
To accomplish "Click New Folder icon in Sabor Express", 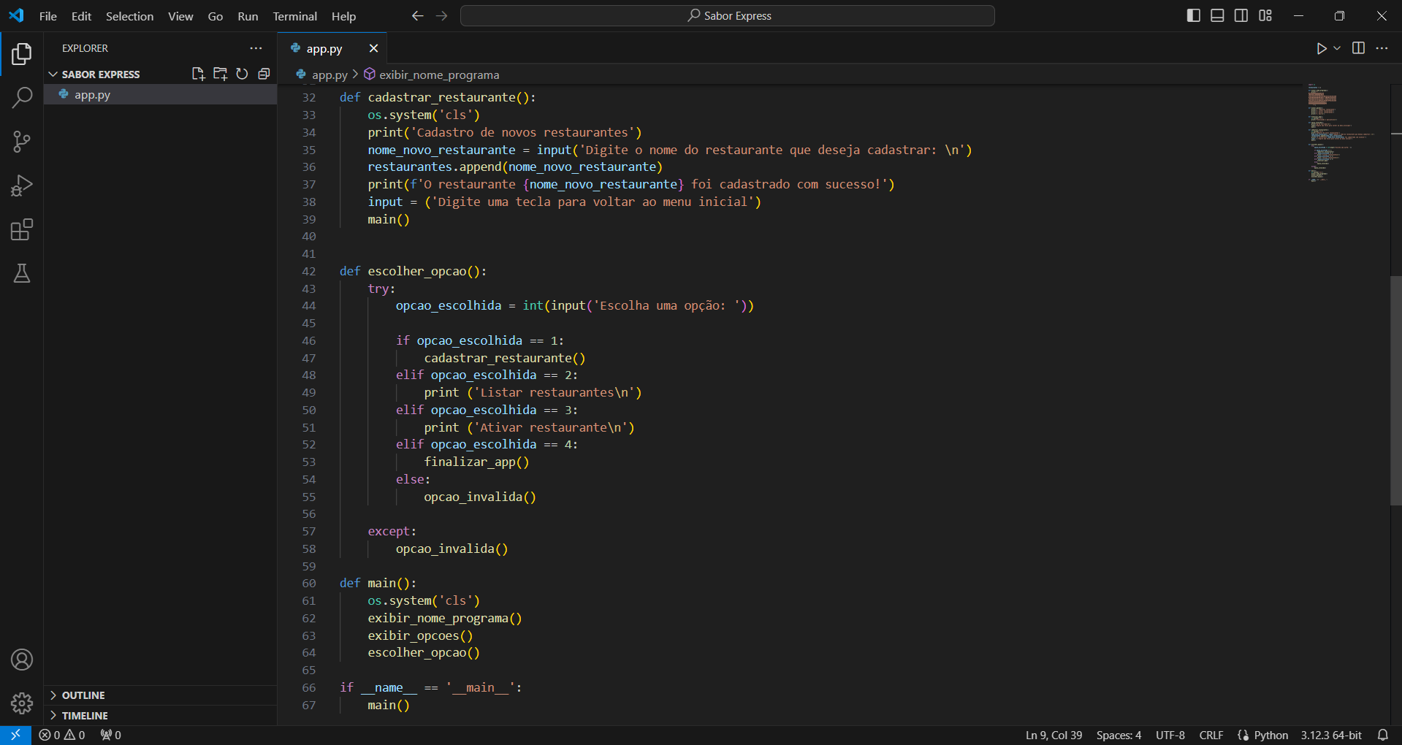I will [220, 74].
